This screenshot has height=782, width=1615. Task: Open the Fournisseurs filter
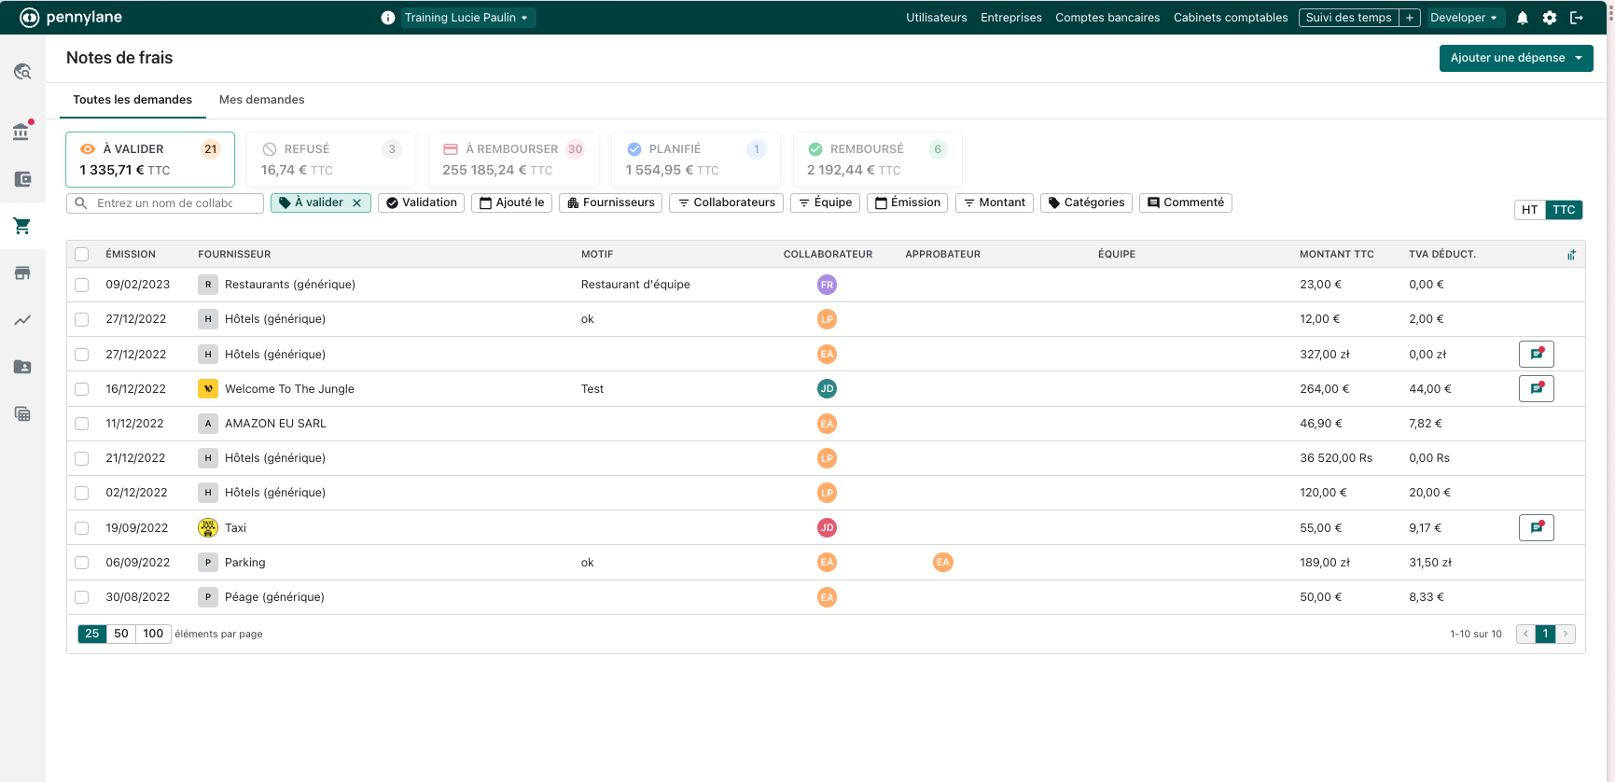point(610,202)
